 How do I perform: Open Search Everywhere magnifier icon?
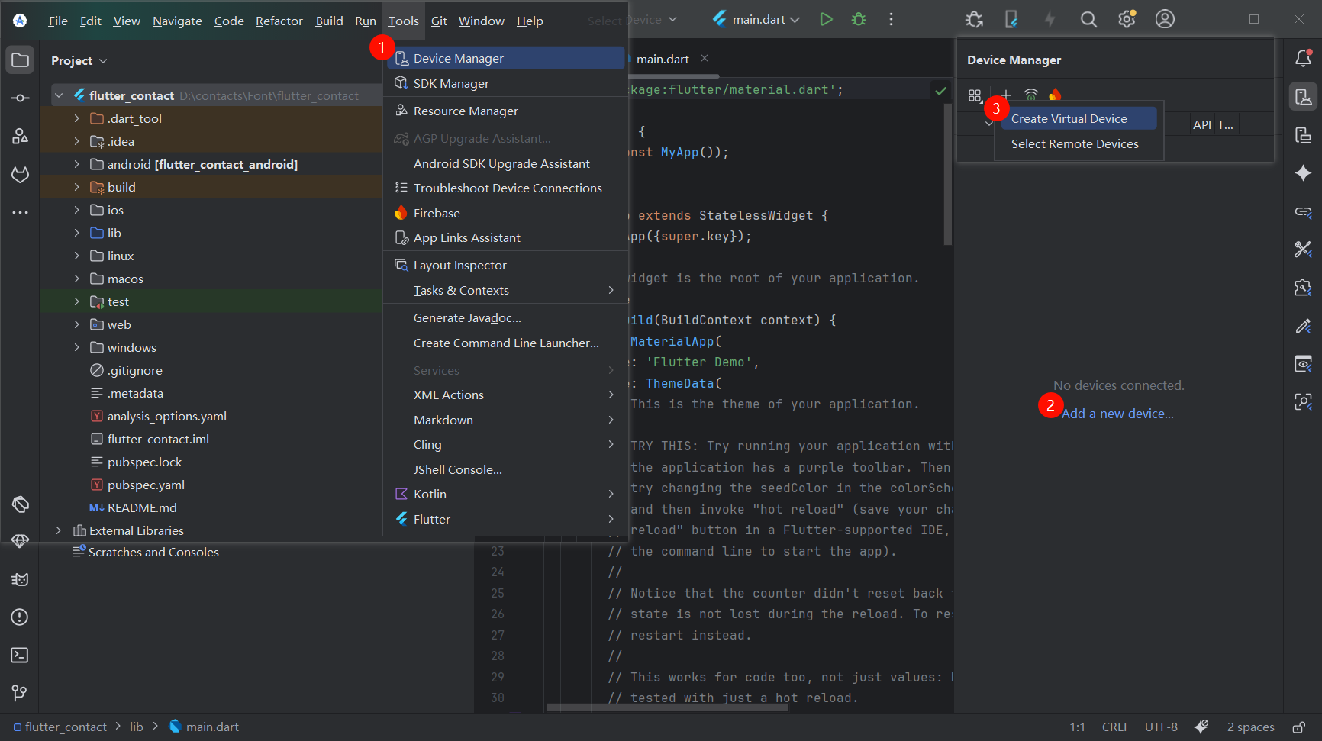(x=1088, y=20)
